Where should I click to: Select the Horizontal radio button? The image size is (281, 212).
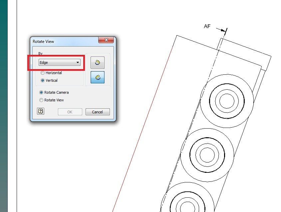pos(43,73)
